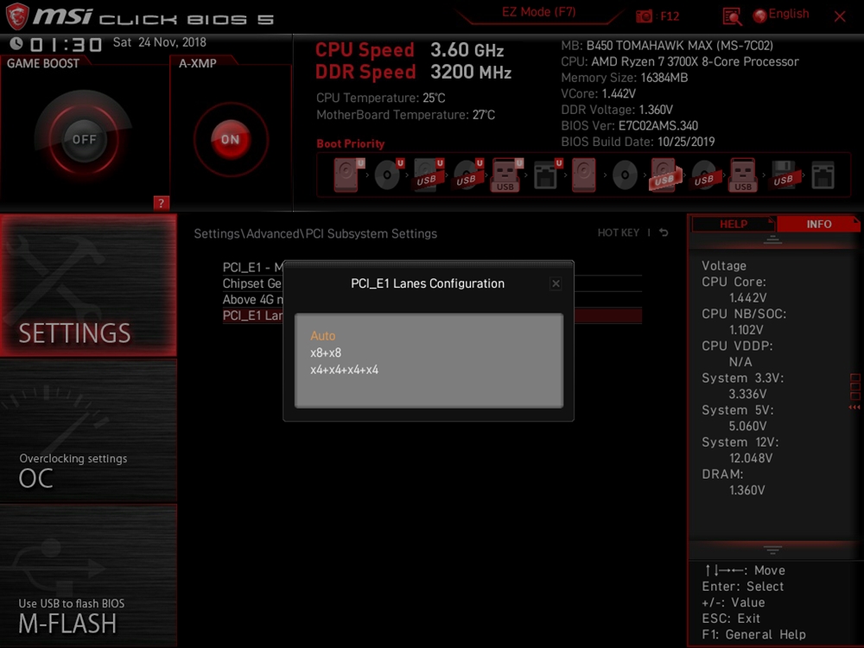
Task: Click the F12 screenshot camera icon
Action: click(644, 16)
